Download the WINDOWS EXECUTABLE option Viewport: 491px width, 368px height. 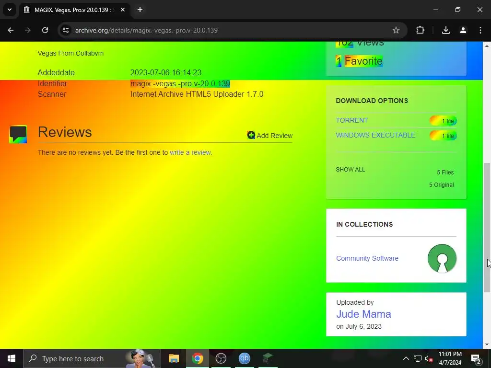375,135
